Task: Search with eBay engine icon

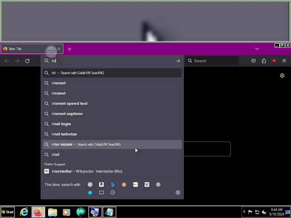Action: [x=136, y=185]
